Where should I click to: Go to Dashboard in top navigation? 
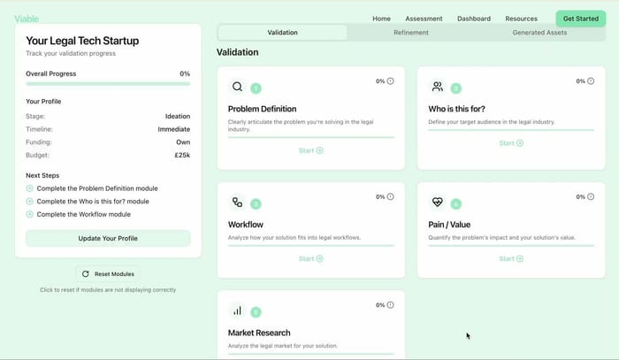pos(474,19)
